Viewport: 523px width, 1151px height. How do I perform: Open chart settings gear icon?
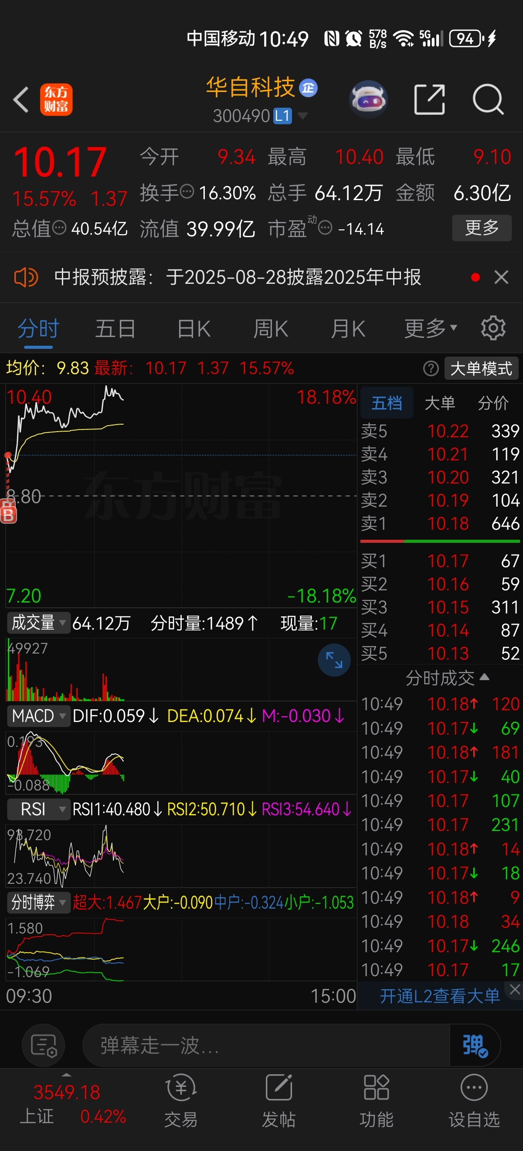coord(493,328)
